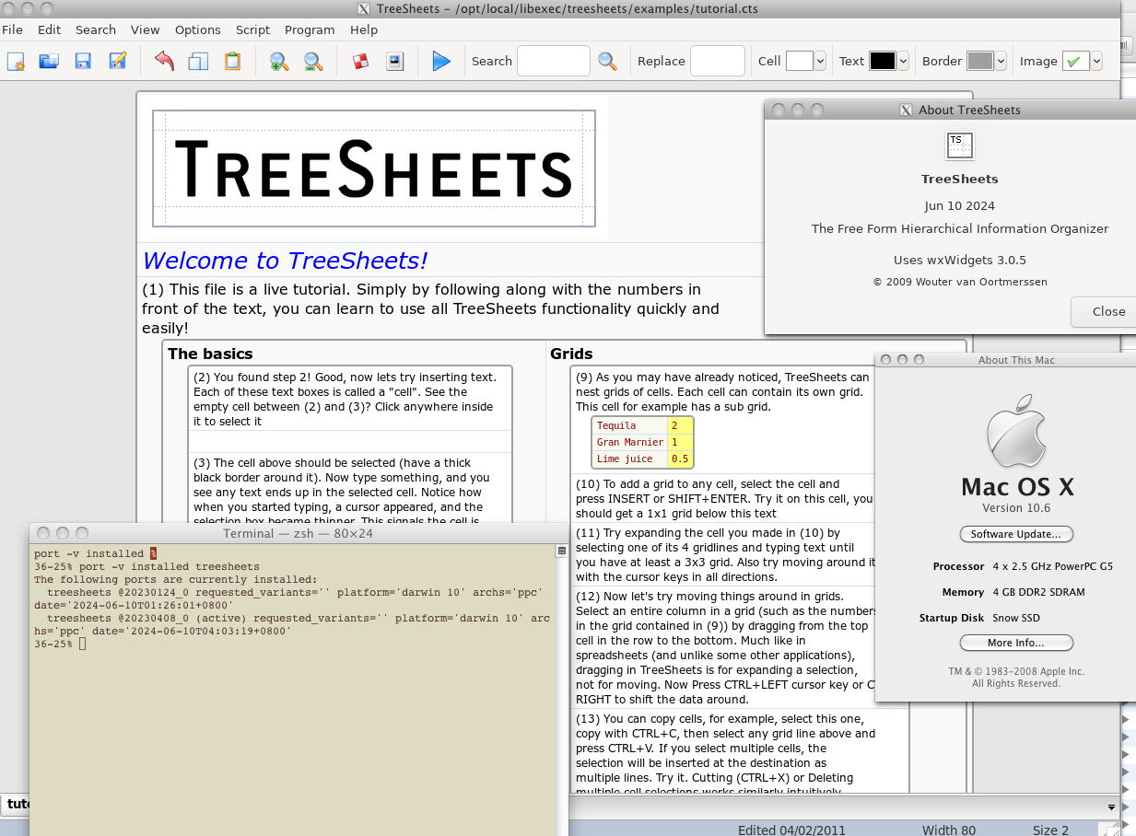
Task: Open the Script menu
Action: (252, 29)
